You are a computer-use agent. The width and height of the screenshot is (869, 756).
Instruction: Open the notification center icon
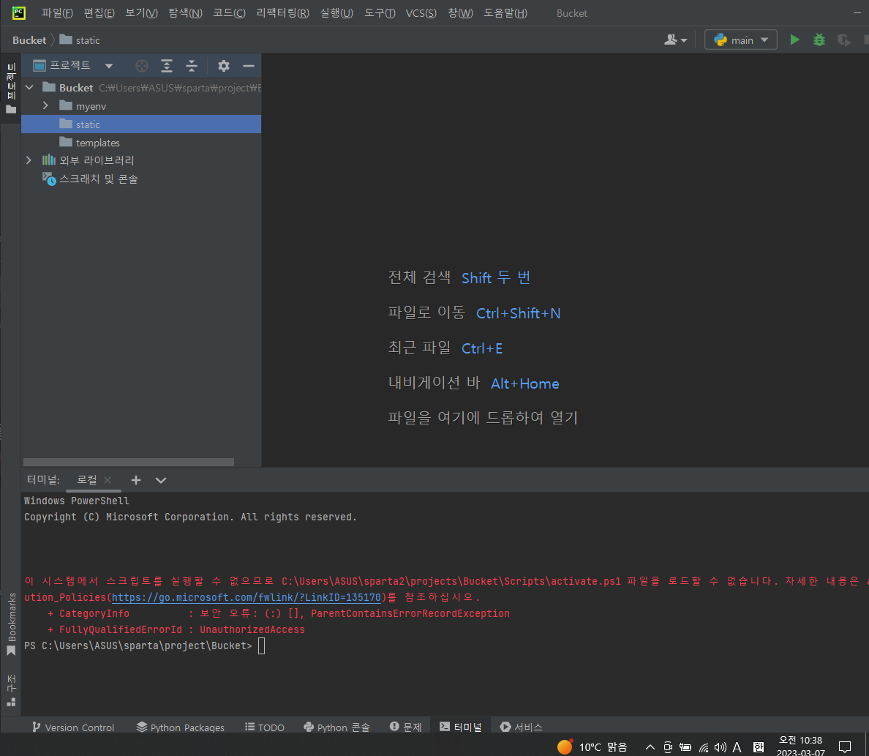[845, 747]
